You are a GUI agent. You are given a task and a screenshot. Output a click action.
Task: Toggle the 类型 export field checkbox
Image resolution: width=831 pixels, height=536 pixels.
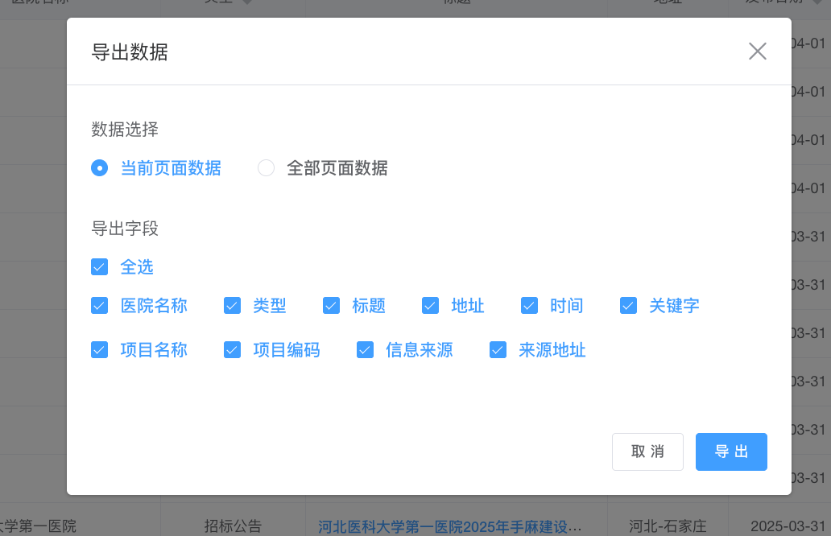[x=233, y=306]
